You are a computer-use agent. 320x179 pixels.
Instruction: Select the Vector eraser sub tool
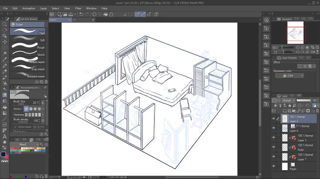point(27,53)
